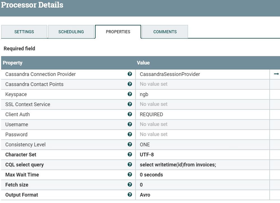Select the Character Set property name
Image resolution: width=280 pixels, height=203 pixels.
click(21, 155)
